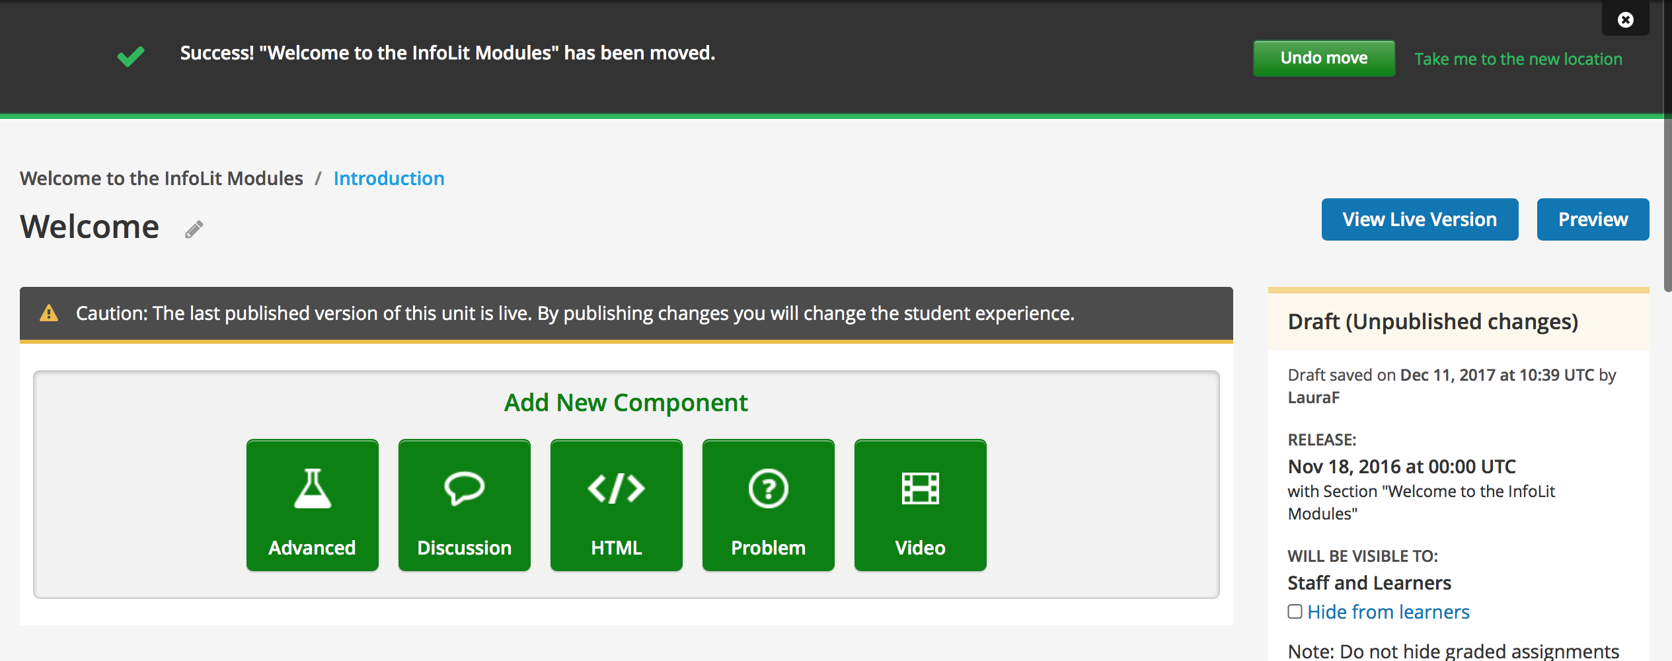Click the green success checkmark icon

pyautogui.click(x=131, y=56)
